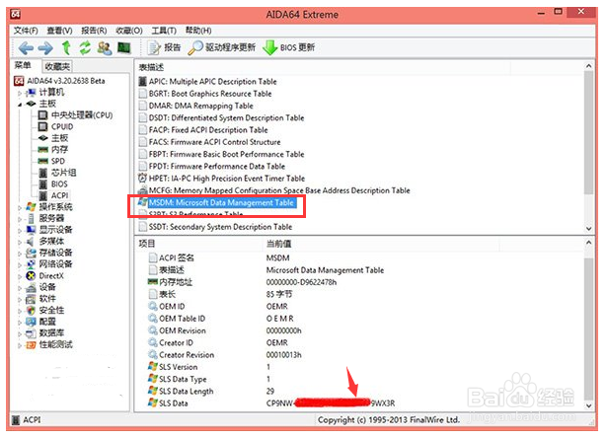The image size is (609, 438).
Task: Expand the 多媒体 tree node
Action: tap(20, 242)
